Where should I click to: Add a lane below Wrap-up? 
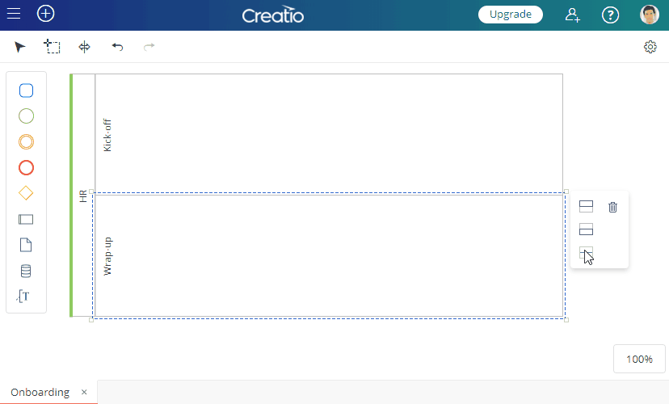click(587, 229)
